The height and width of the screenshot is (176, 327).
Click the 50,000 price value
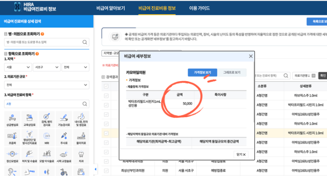click(187, 104)
